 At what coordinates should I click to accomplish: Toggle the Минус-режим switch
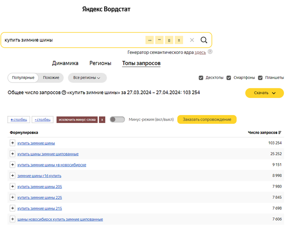click(117, 120)
